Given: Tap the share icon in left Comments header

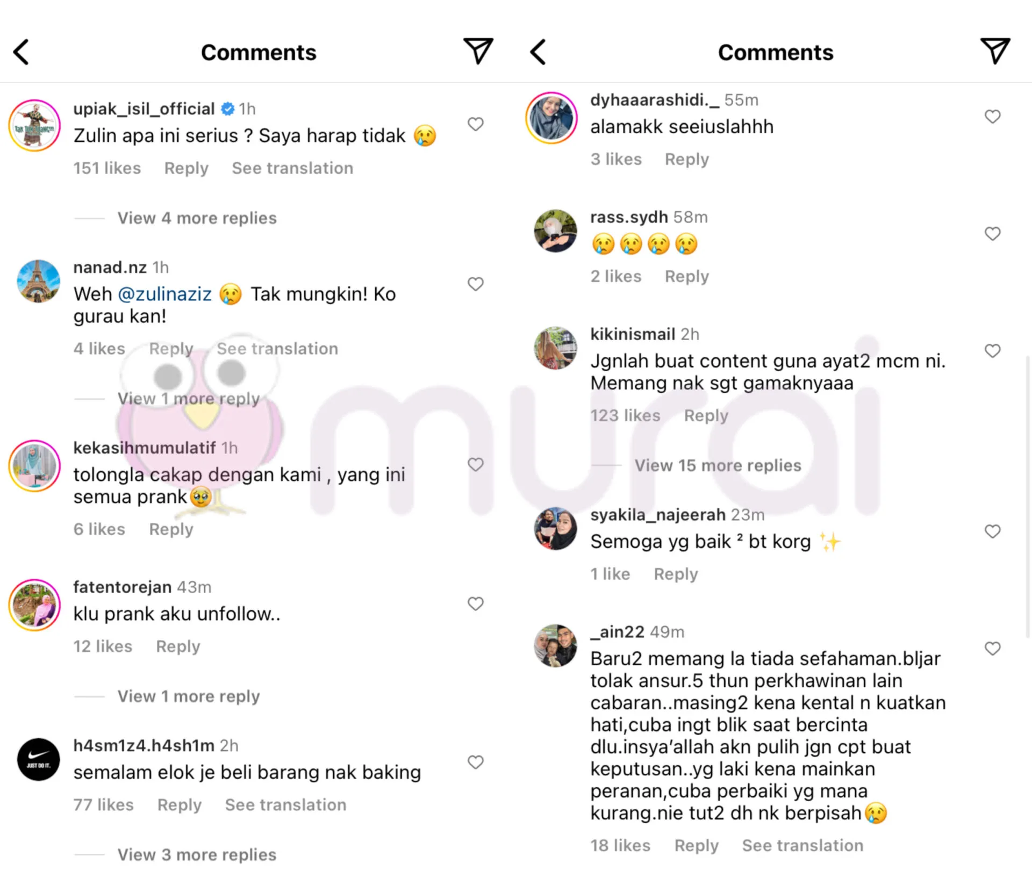Looking at the screenshot, I should [x=478, y=51].
